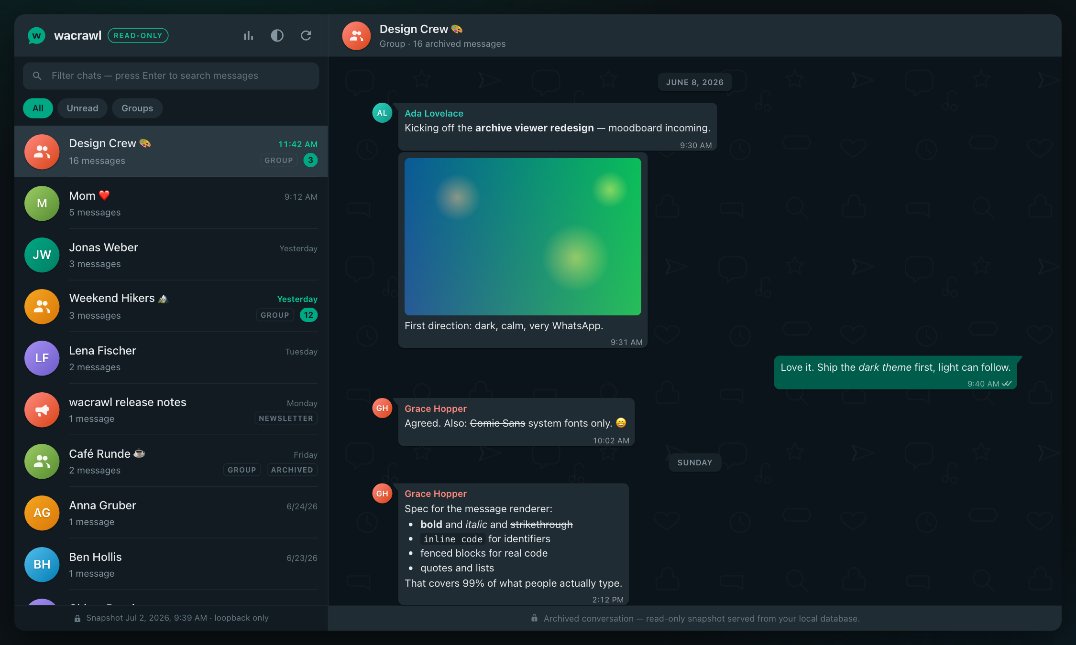
Task: Click Grace Hopper name on 10:02 AM message
Action: pos(436,408)
